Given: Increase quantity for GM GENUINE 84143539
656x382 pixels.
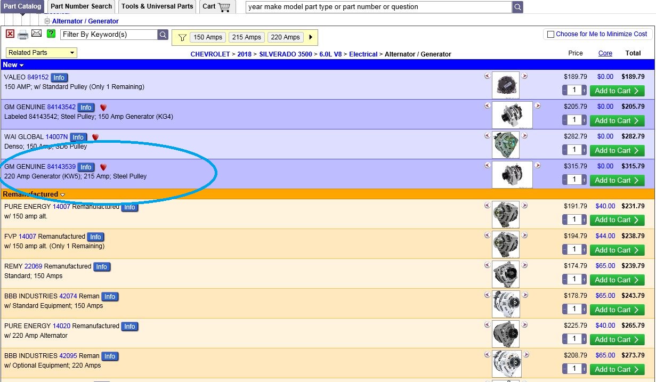Looking at the screenshot, I should pyautogui.click(x=584, y=180).
